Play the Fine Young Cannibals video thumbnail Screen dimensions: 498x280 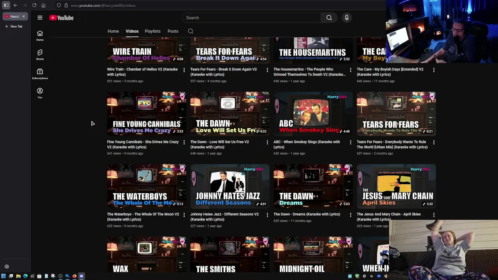coord(147,114)
